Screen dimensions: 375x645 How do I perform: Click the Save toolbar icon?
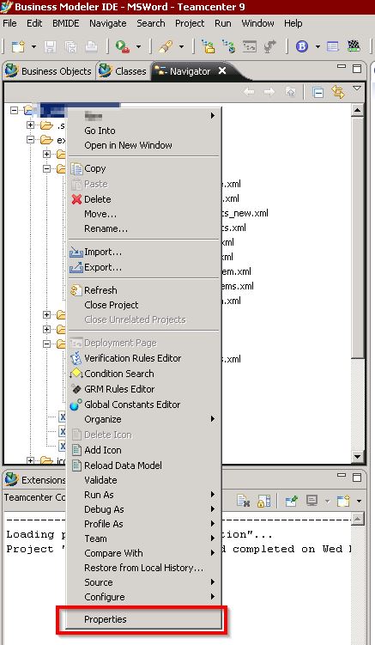[x=50, y=46]
